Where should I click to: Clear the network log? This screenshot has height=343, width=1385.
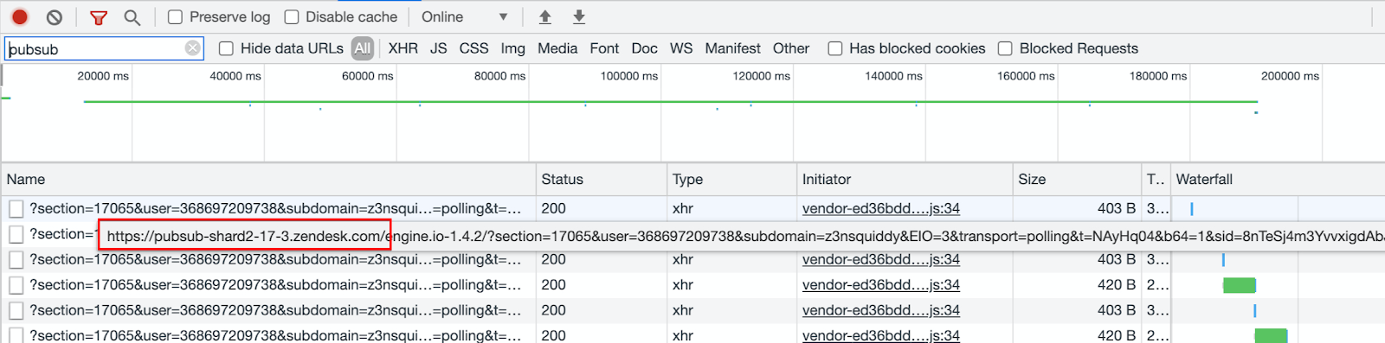pos(55,16)
